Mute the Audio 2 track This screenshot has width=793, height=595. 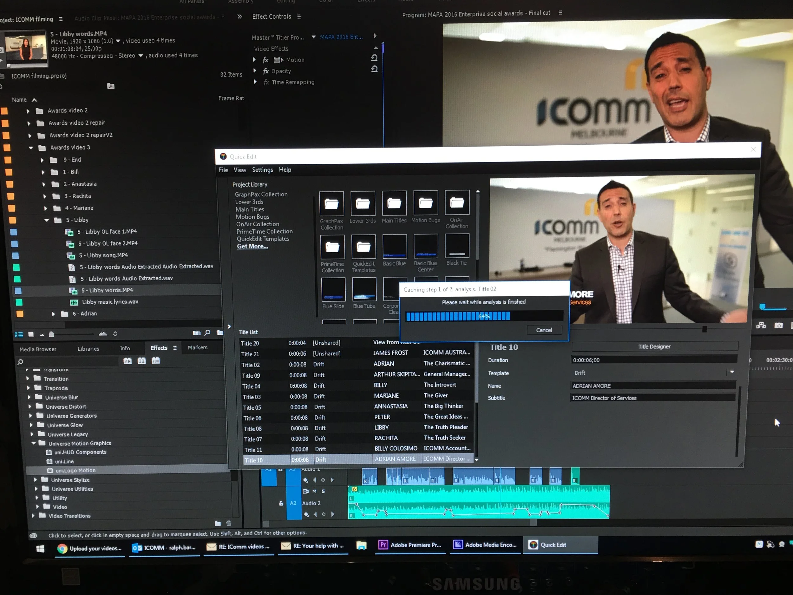314,491
